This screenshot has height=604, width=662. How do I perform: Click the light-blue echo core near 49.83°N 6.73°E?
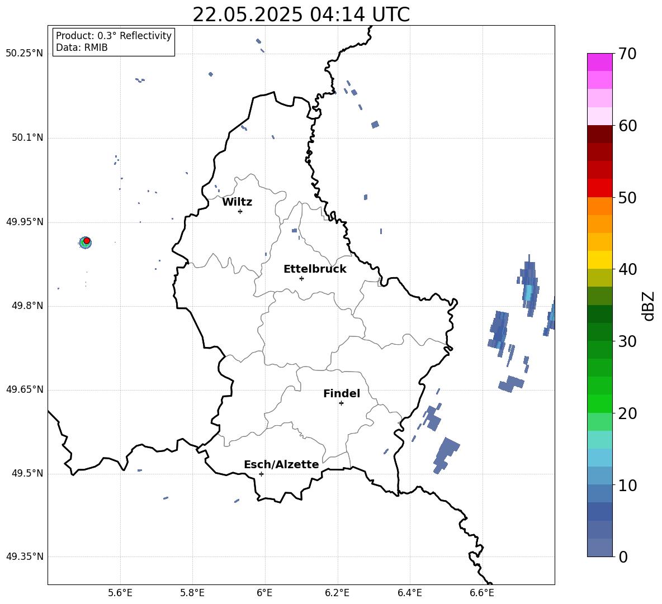pyautogui.click(x=528, y=292)
